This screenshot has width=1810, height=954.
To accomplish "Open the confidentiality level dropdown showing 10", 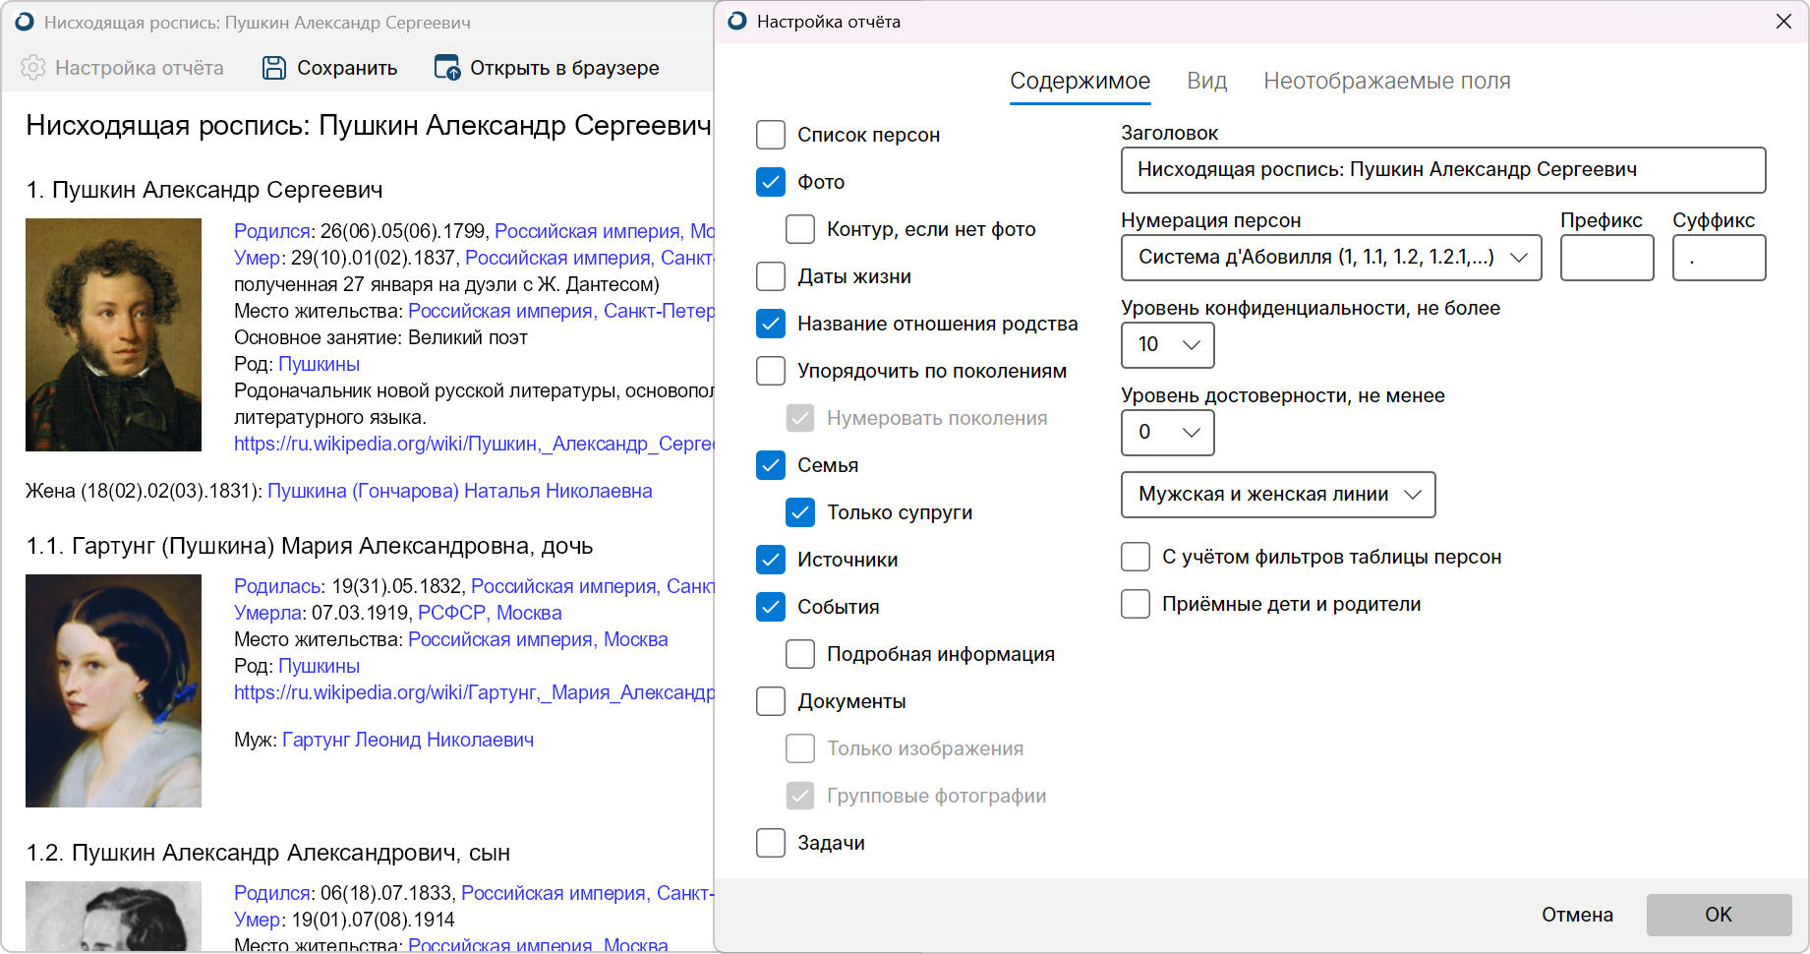I will [x=1167, y=345].
